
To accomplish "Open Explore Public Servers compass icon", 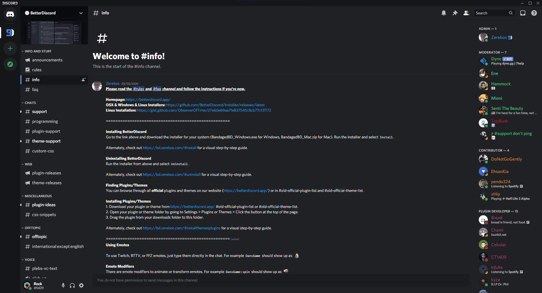I will (10, 64).
